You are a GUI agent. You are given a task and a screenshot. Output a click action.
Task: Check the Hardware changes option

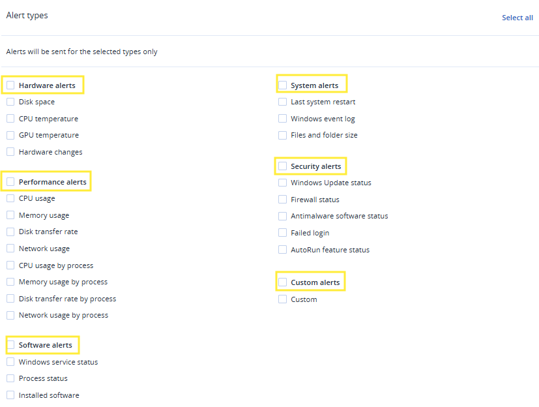[x=10, y=152]
